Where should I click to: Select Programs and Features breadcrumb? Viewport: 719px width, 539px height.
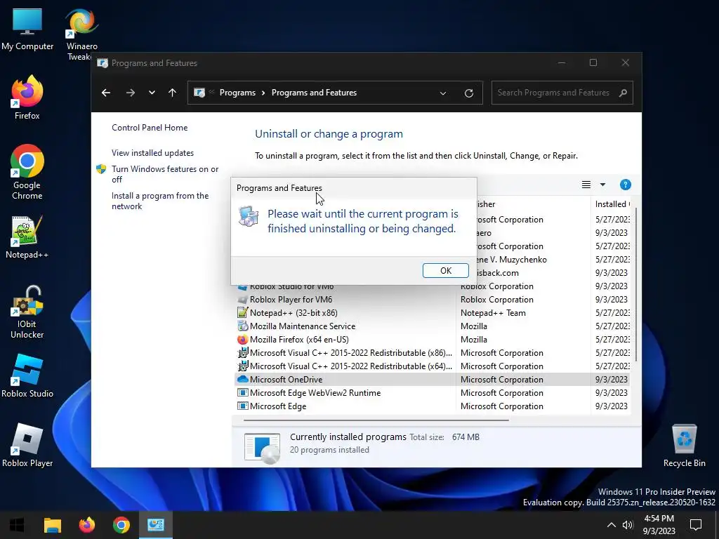(314, 93)
